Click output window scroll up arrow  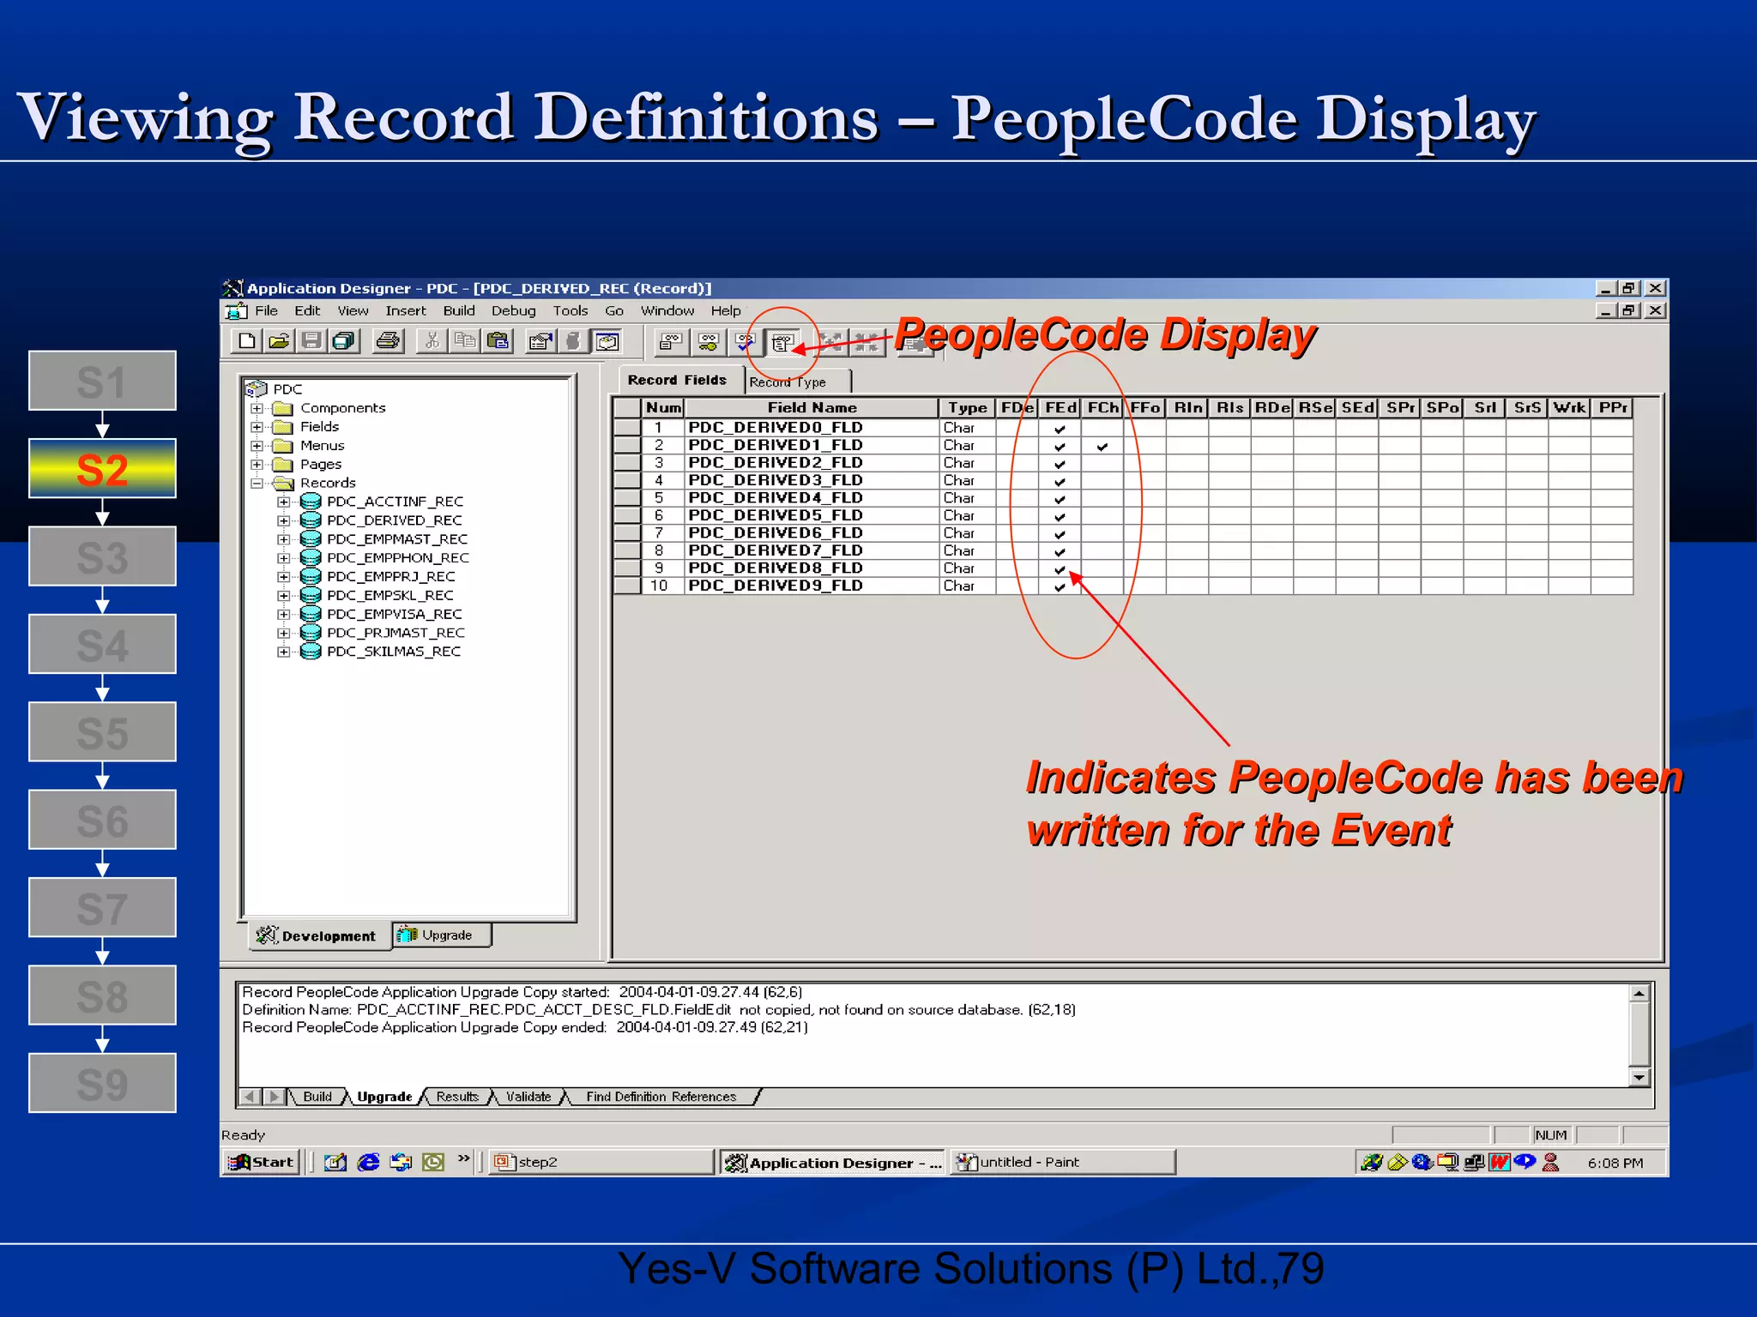[x=1639, y=993]
